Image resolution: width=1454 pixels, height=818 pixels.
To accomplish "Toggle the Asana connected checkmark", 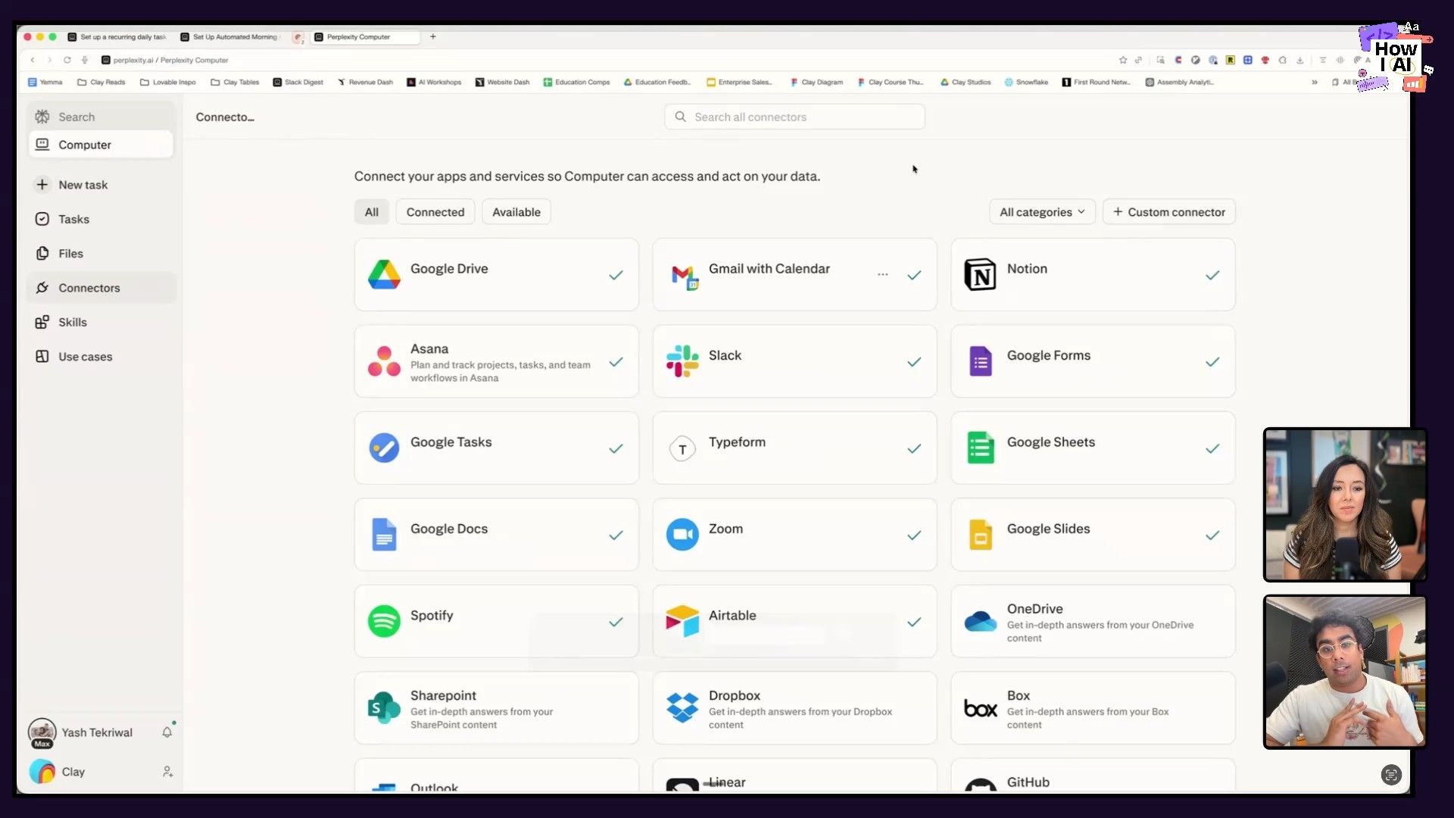I will pyautogui.click(x=616, y=362).
